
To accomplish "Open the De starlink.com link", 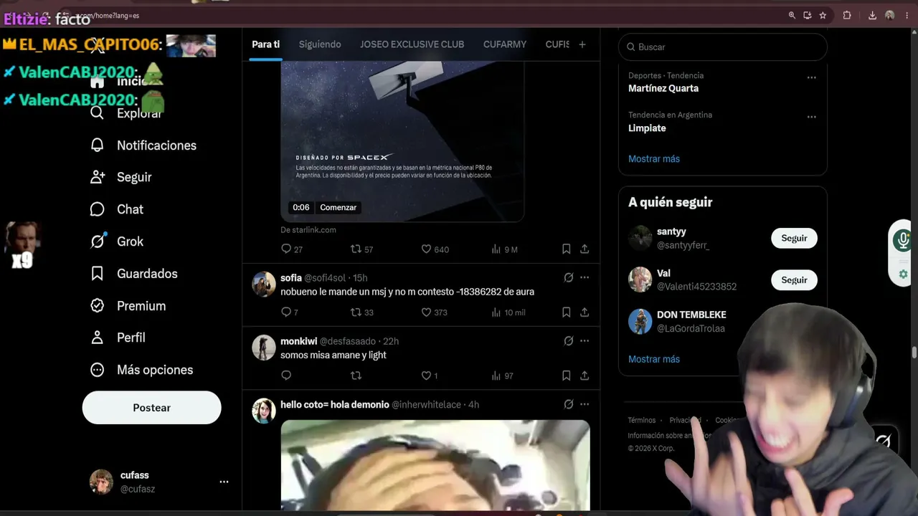I will (308, 230).
